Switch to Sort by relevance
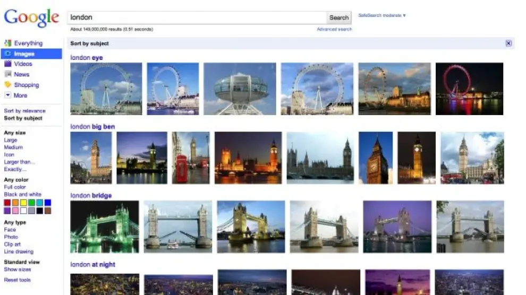Viewport: 526px width, 295px height. [x=24, y=111]
